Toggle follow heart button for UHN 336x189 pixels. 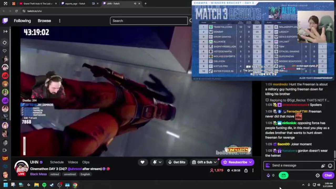(142, 162)
